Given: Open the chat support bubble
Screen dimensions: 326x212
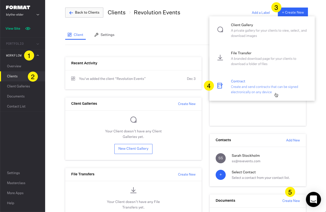Looking at the screenshot, I should (x=313, y=199).
